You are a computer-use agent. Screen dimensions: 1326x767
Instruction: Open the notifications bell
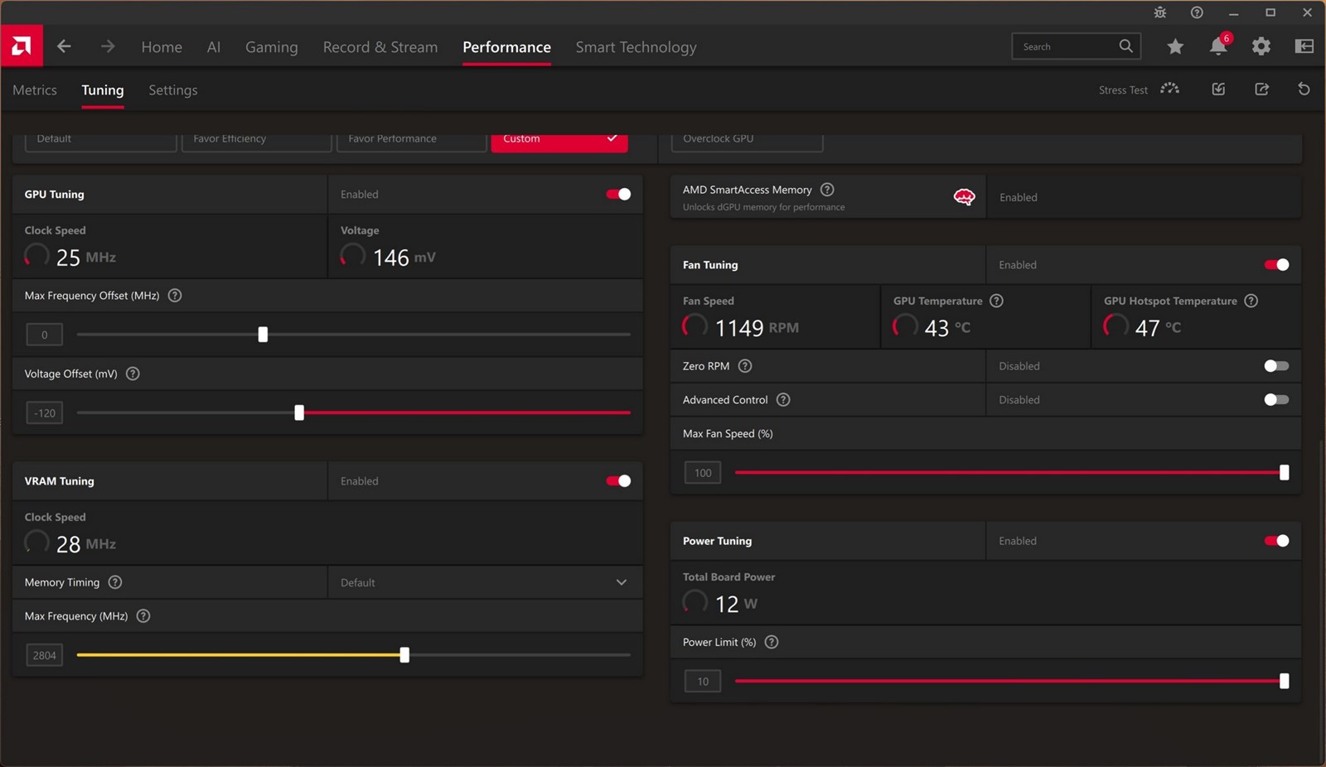(x=1218, y=46)
